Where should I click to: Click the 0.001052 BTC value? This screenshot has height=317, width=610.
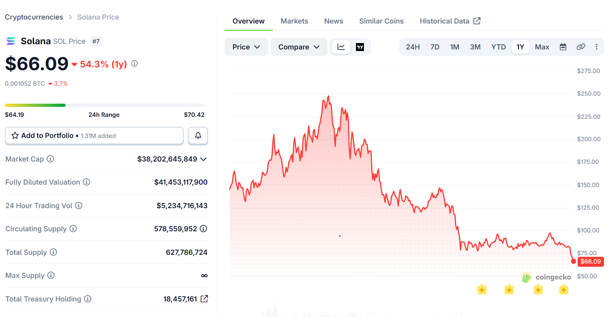[x=25, y=84]
